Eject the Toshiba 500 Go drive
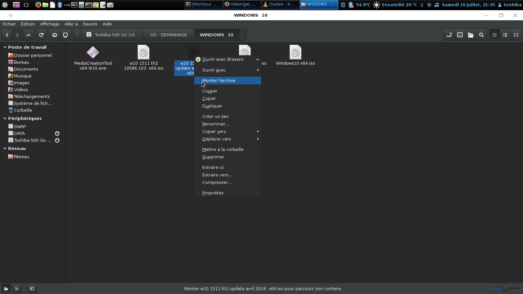Viewport: 523px width, 294px height. coord(57,140)
